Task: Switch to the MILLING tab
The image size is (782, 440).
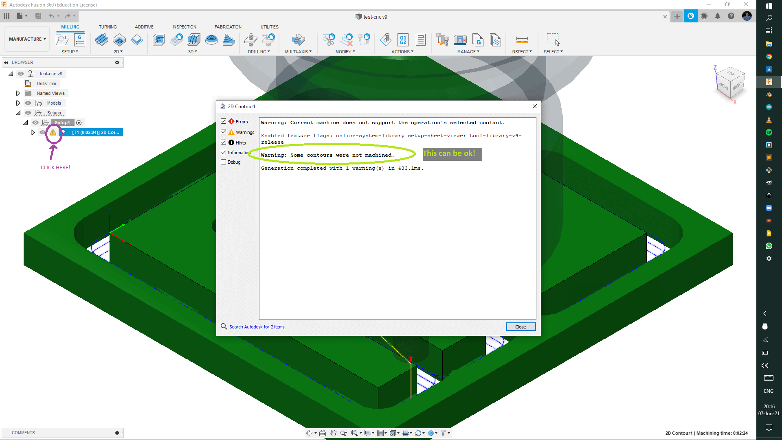Action: pos(70,27)
